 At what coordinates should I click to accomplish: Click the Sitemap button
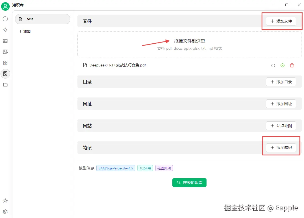tap(281, 126)
